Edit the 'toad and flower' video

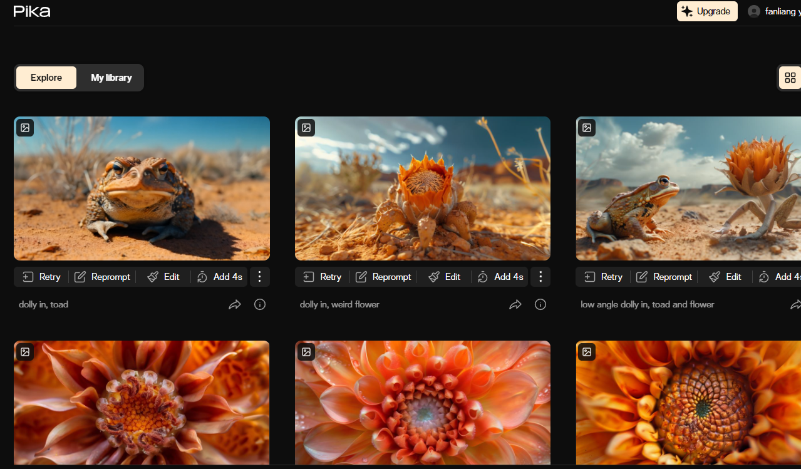[x=726, y=277]
